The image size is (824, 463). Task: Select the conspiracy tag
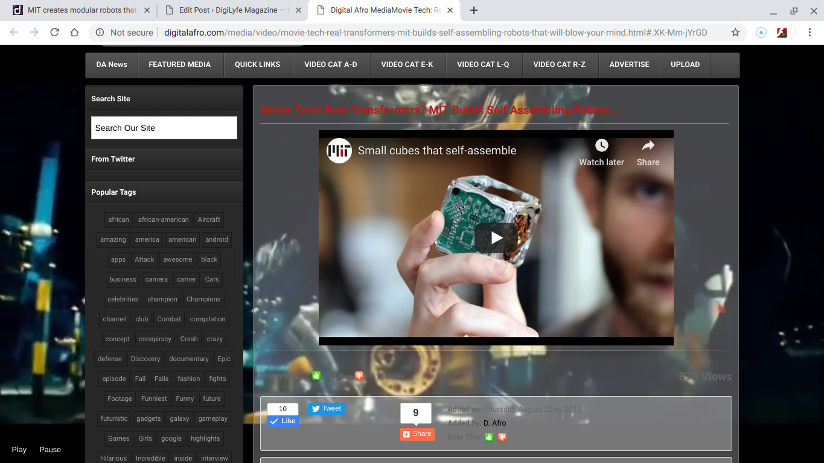coord(155,339)
